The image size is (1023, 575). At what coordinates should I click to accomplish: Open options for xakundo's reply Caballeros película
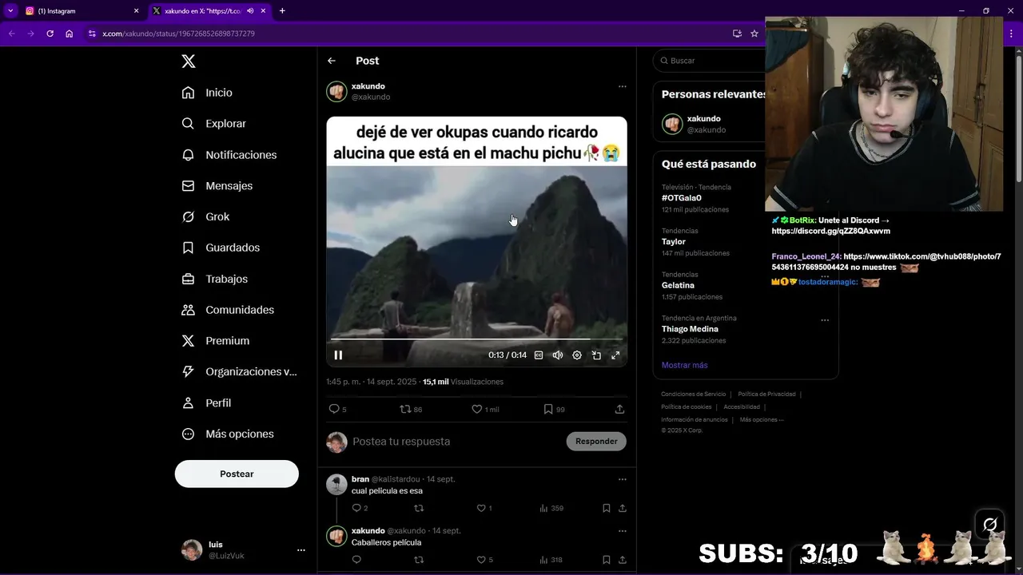pos(622,531)
